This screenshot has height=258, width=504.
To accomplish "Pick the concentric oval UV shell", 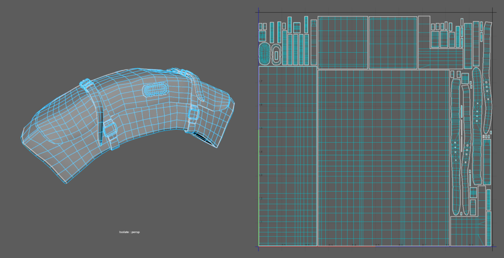I will (265, 53).
